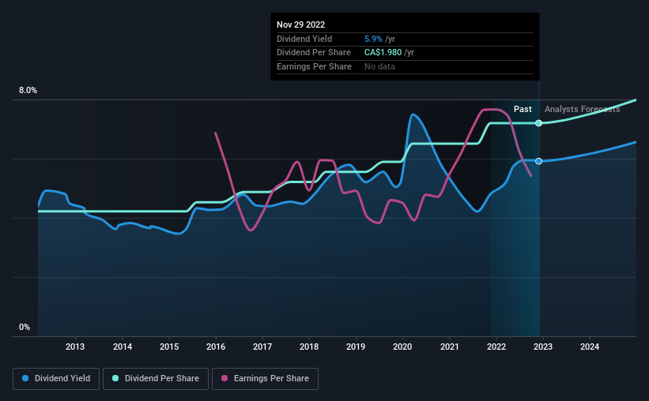Click the 2024 x-axis label
Viewport: 649px width, 401px height.
click(590, 347)
